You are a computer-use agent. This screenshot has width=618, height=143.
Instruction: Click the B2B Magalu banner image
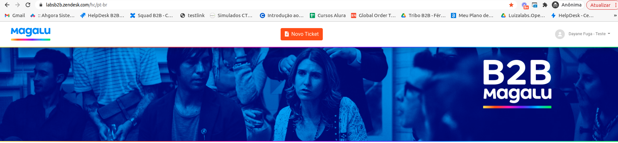coord(309,94)
